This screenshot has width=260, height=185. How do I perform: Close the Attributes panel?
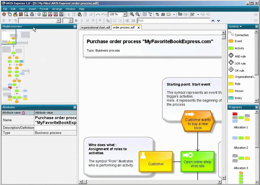[x=75, y=107]
